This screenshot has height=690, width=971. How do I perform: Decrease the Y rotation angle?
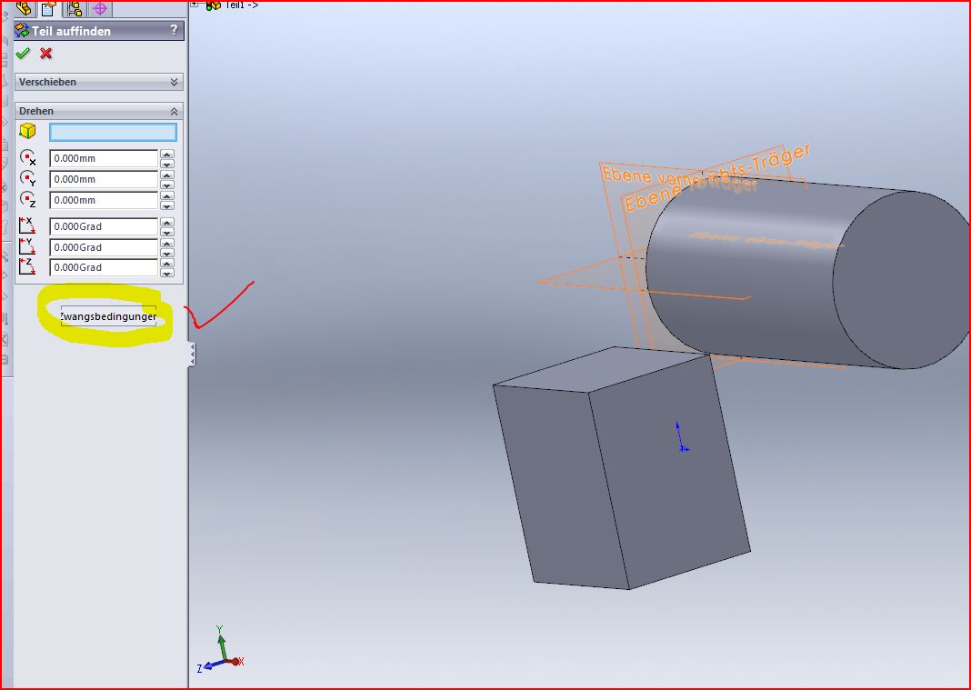click(x=167, y=253)
